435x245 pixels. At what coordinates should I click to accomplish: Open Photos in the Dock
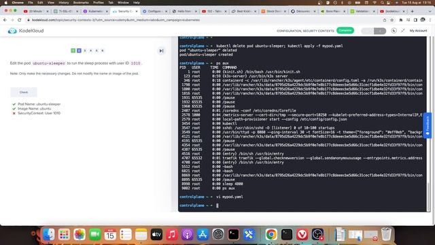coord(80,235)
